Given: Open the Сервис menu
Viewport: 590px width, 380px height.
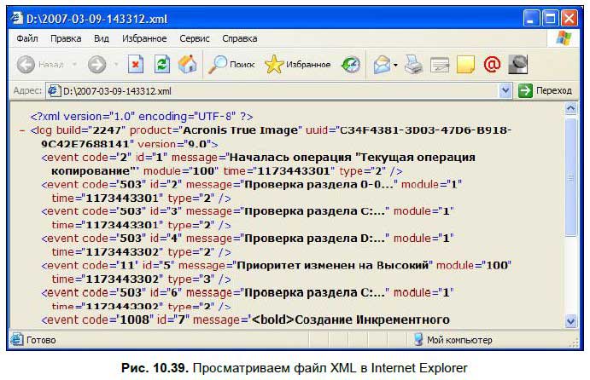Looking at the screenshot, I should click(195, 38).
